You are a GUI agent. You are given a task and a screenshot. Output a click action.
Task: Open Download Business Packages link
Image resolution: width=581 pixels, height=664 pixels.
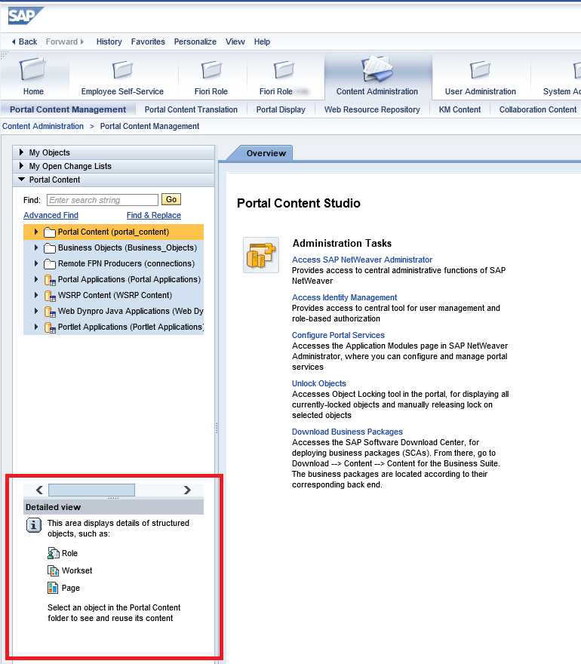coord(347,432)
